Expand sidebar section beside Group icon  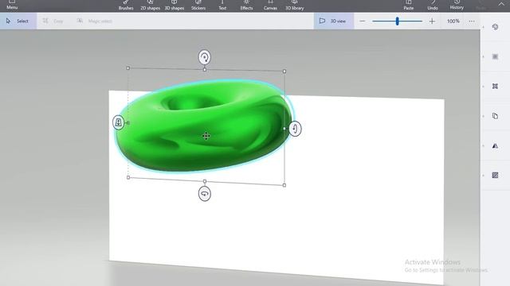pyautogui.click(x=484, y=87)
